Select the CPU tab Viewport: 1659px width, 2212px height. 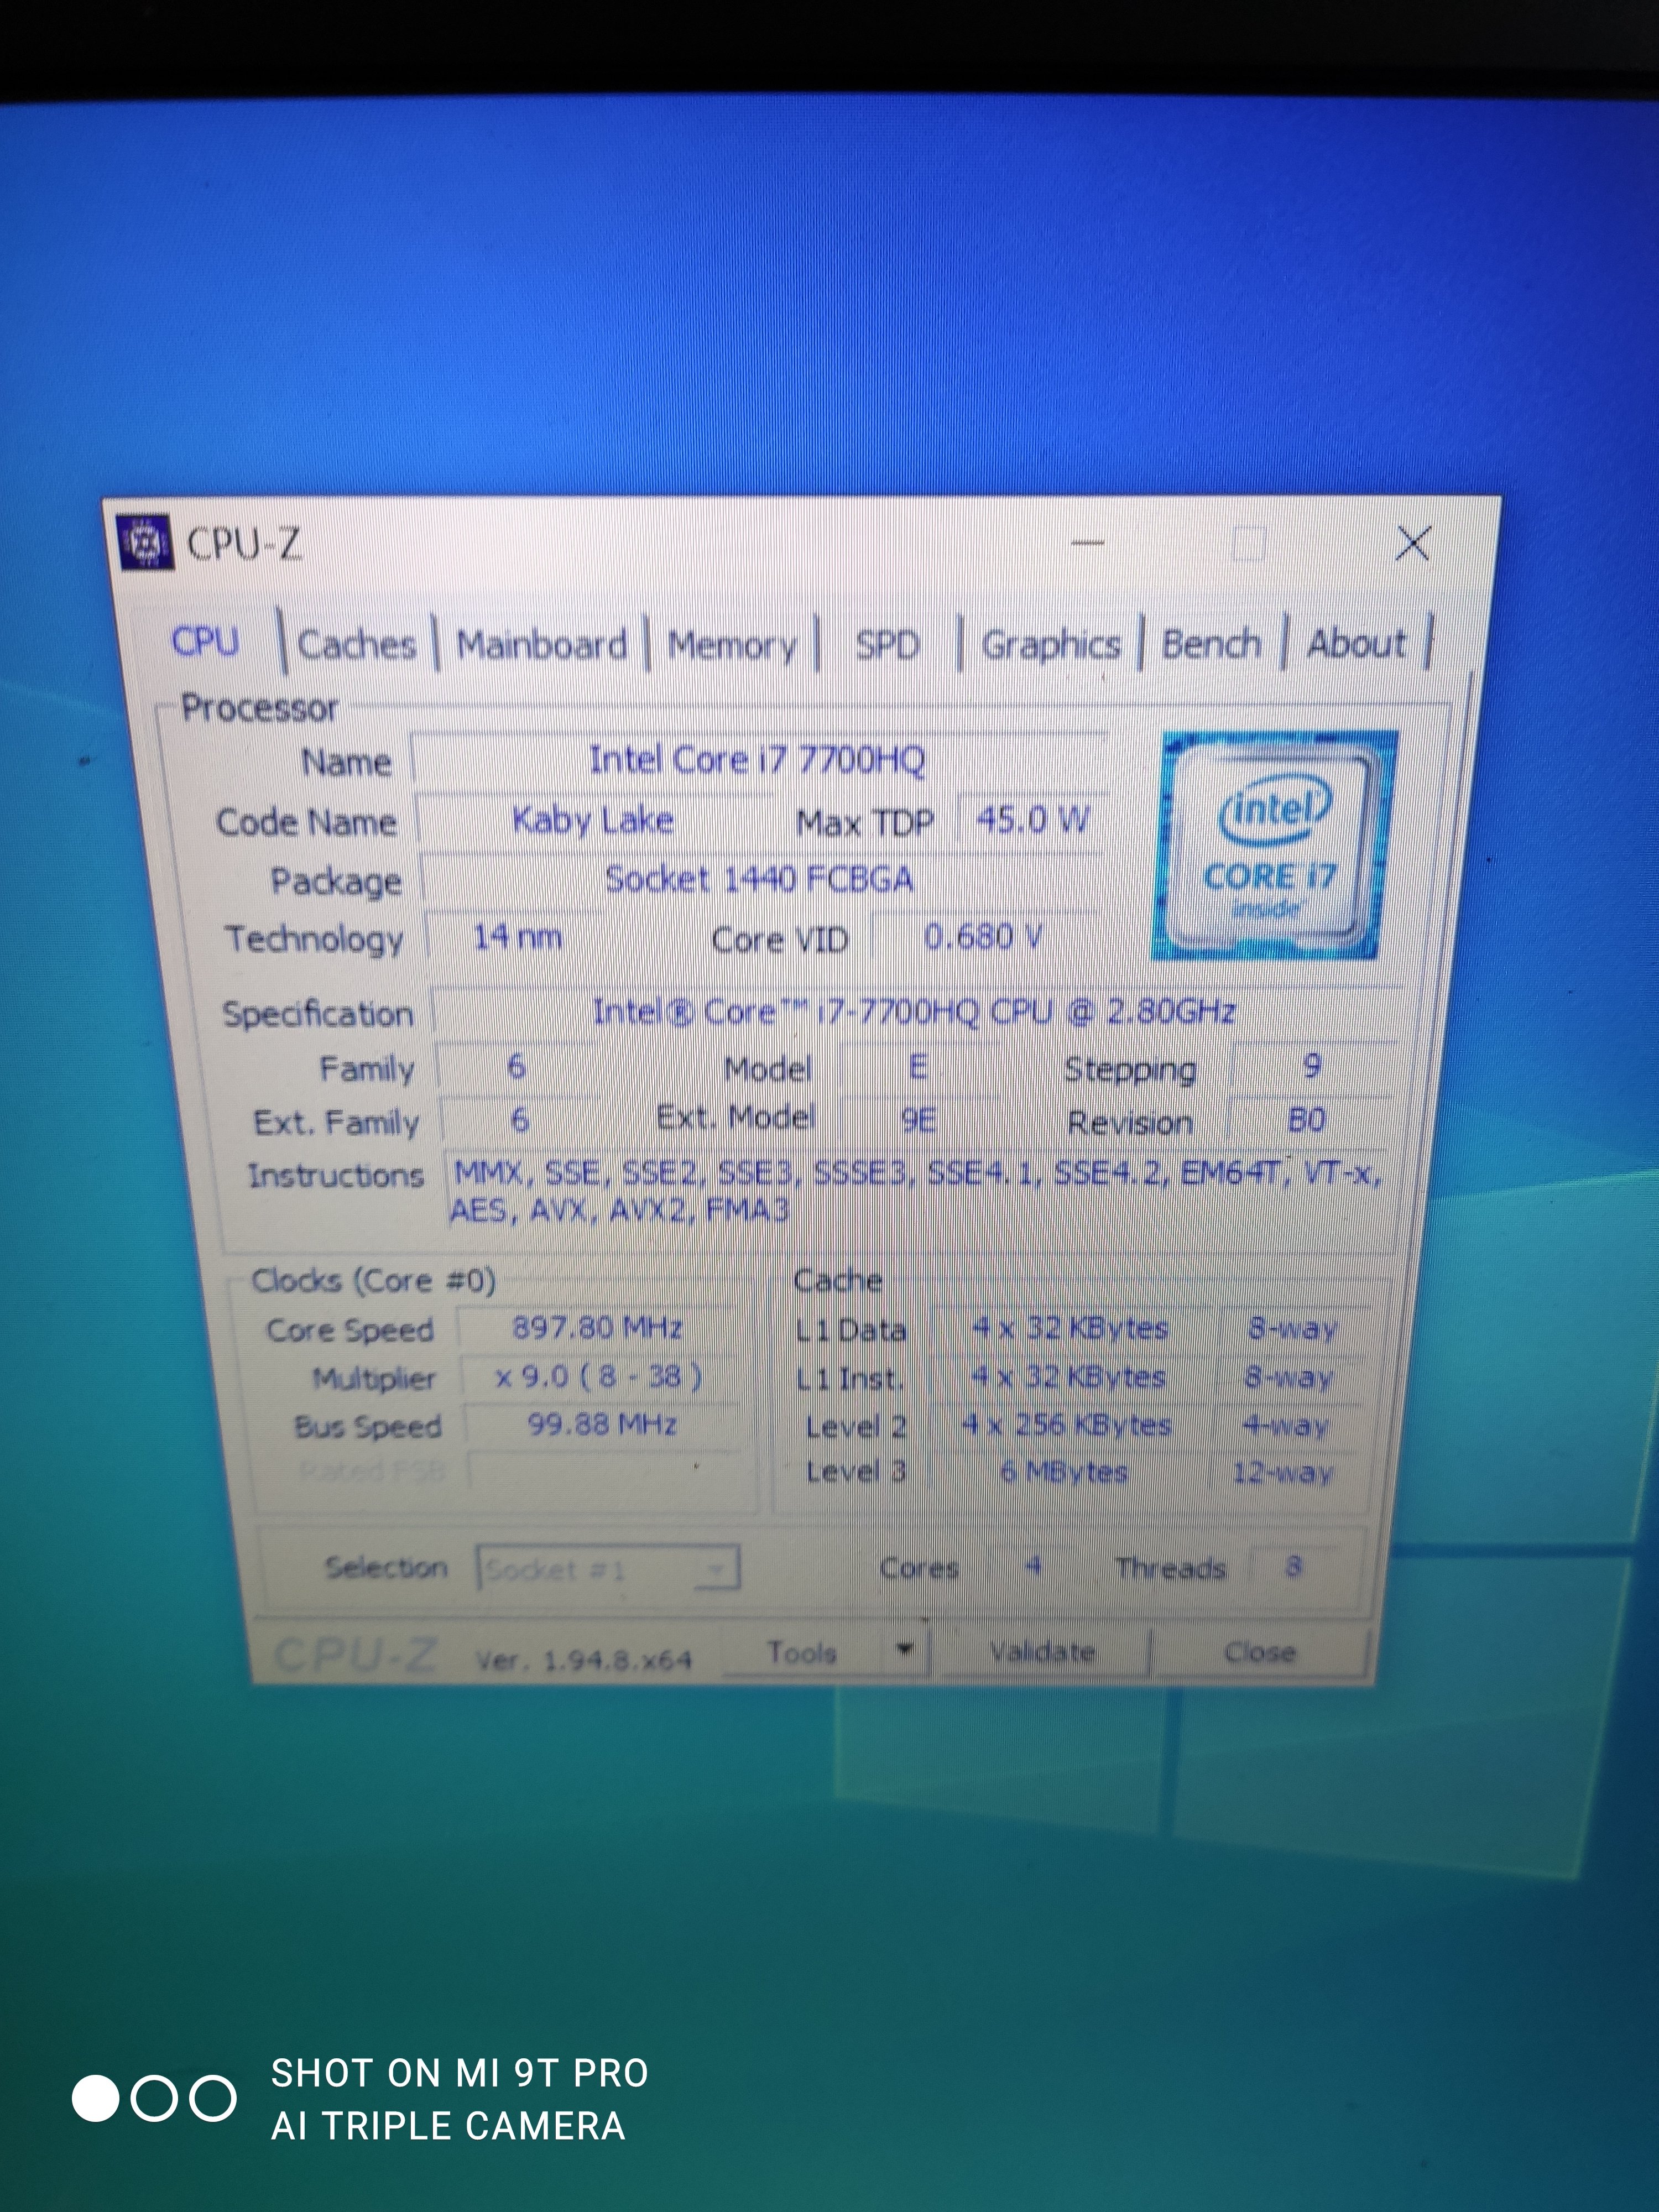click(206, 641)
